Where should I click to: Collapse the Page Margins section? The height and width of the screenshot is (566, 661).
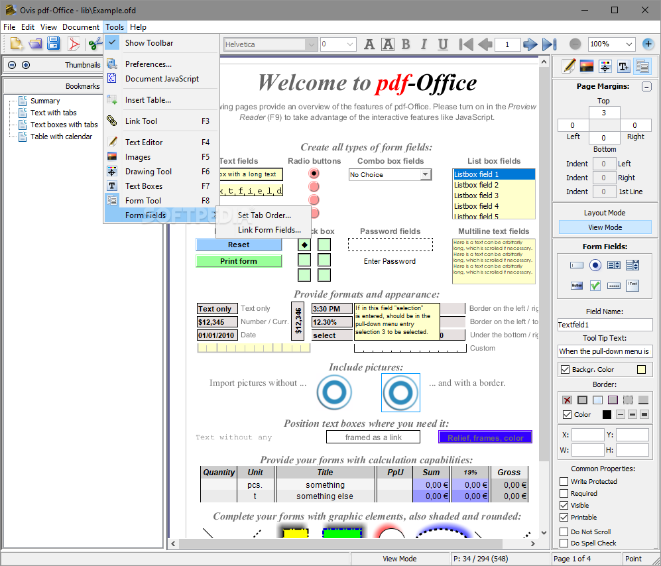(646, 86)
